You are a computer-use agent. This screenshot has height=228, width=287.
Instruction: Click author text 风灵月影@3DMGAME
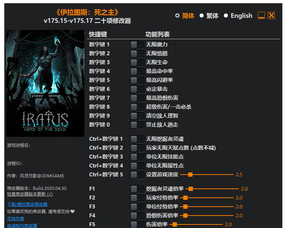pos(42,176)
